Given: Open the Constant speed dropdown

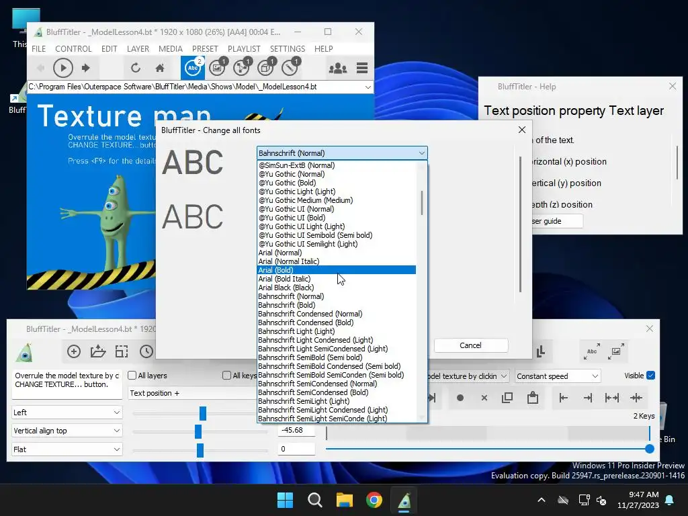Looking at the screenshot, I should 558,376.
